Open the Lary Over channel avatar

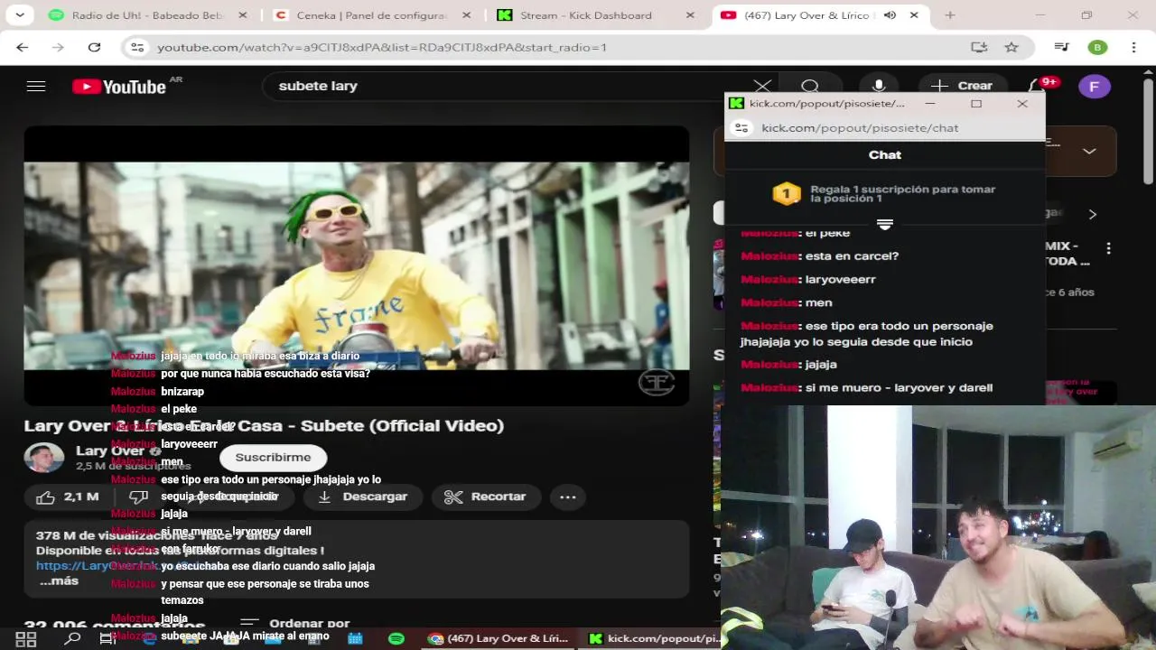44,458
